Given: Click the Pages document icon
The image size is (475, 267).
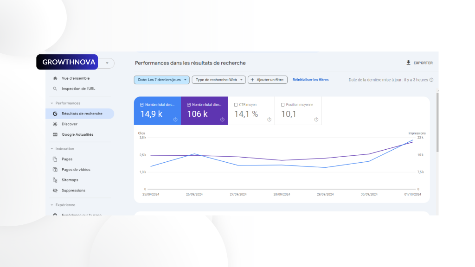Looking at the screenshot, I should 55,159.
